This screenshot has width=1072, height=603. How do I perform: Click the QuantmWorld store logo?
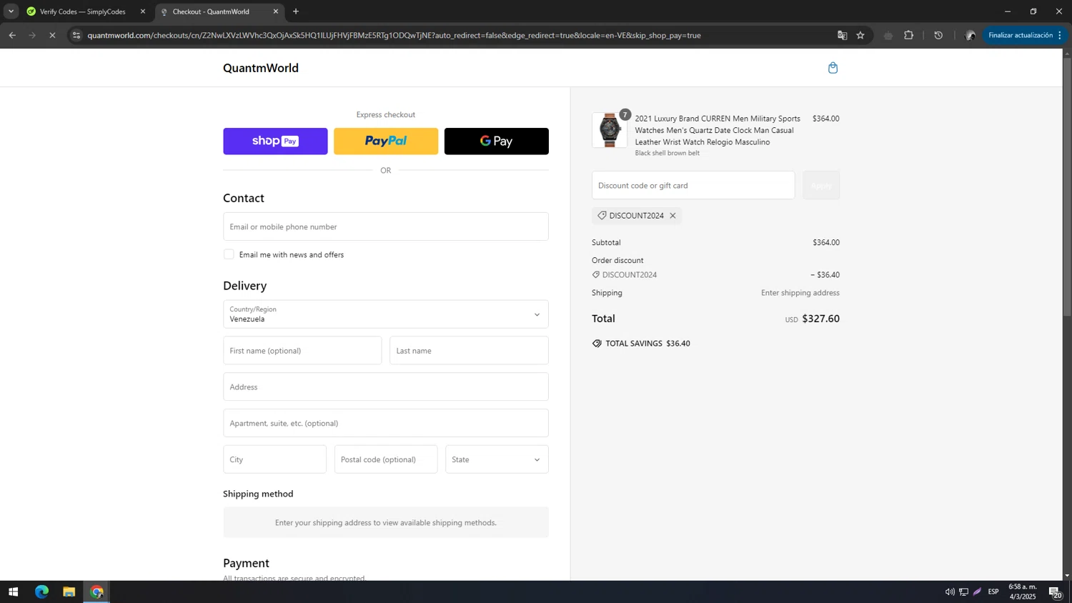(261, 68)
